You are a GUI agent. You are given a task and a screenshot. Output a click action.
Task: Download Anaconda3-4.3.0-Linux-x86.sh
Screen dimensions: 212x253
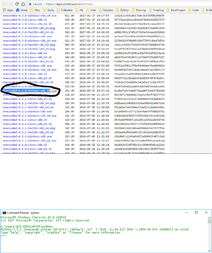click(x=25, y=20)
